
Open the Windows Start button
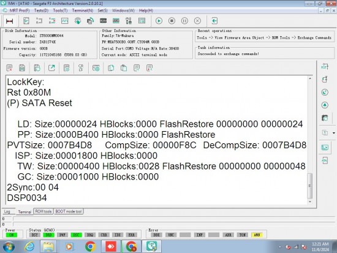(x=9, y=246)
